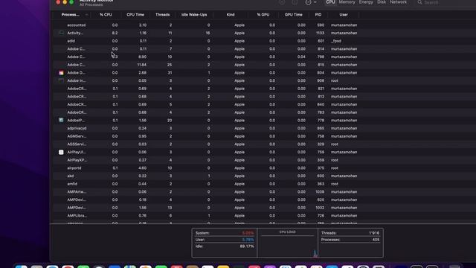Click the AirPlayUI... process icon

click(61, 152)
